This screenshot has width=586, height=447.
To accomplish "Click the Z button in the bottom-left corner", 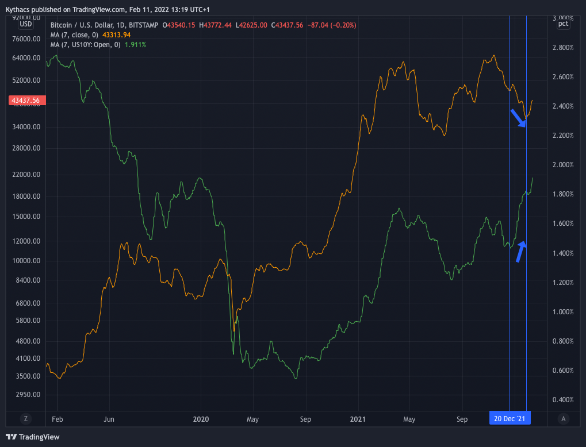I will tap(25, 419).
